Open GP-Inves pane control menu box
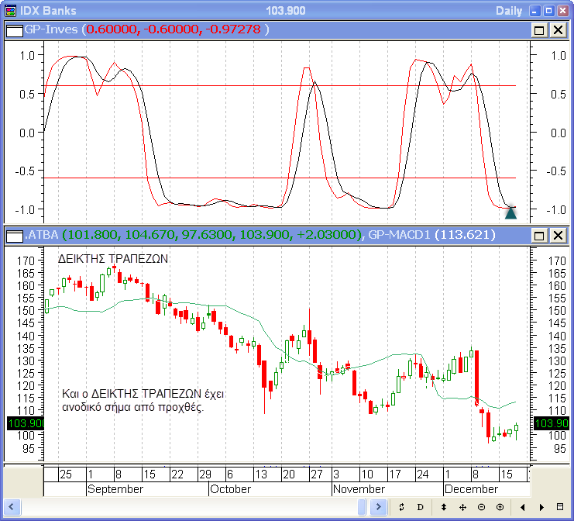The image size is (574, 521). [15, 30]
